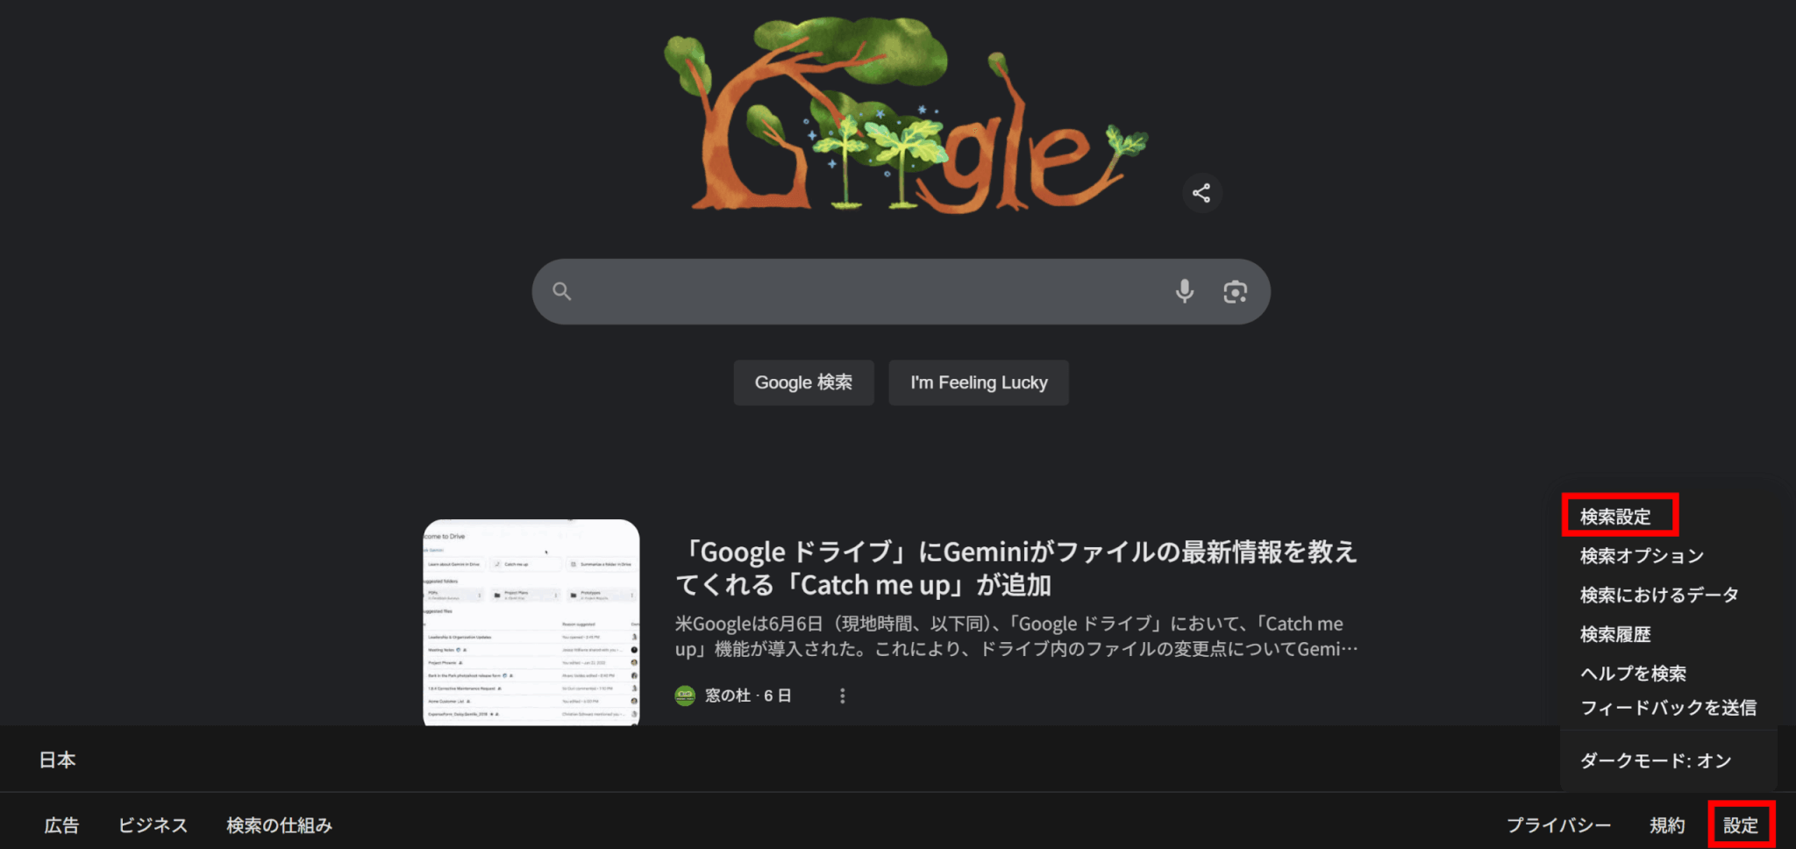The height and width of the screenshot is (849, 1796).
Task: Choose フィードバックを送信 menu entry
Action: coord(1668,707)
